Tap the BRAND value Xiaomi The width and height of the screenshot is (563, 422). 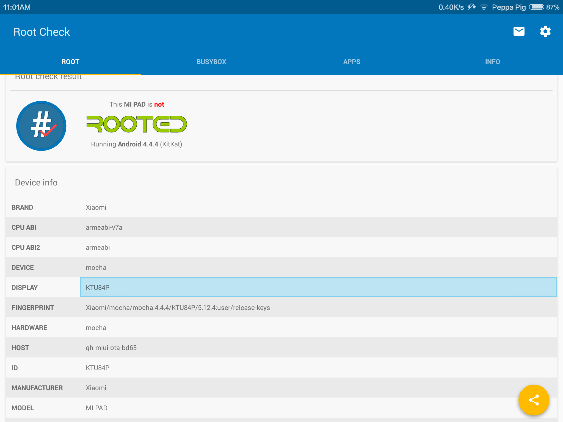tap(96, 207)
